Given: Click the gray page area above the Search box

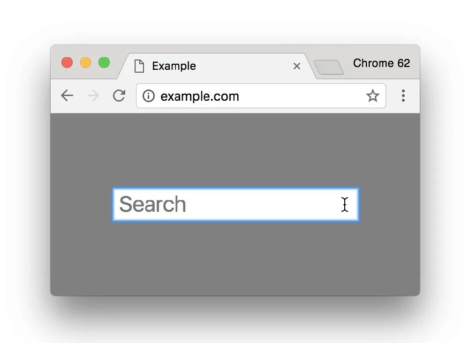Looking at the screenshot, I should pyautogui.click(x=235, y=150).
